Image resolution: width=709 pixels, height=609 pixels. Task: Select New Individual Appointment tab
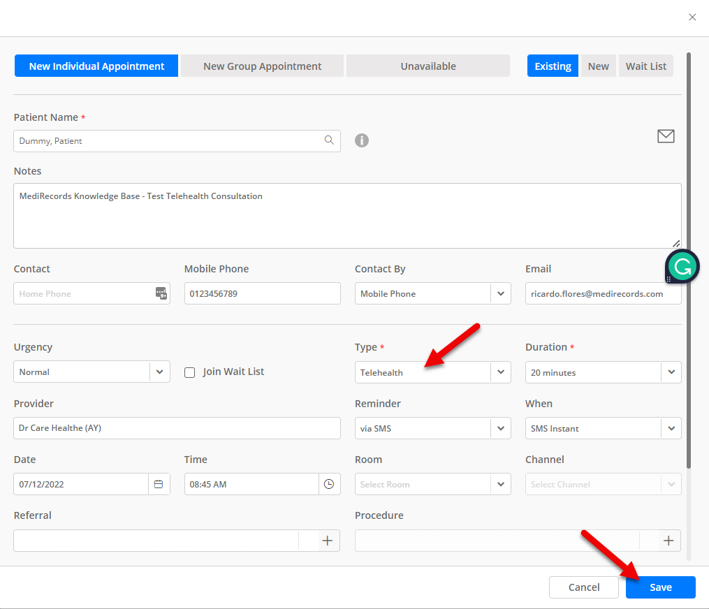click(96, 66)
